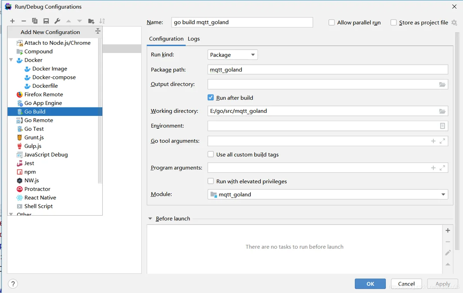Switch to the Configuration tab

coord(166,39)
